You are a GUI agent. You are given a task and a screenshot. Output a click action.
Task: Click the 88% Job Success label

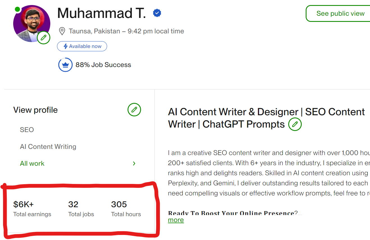(103, 64)
